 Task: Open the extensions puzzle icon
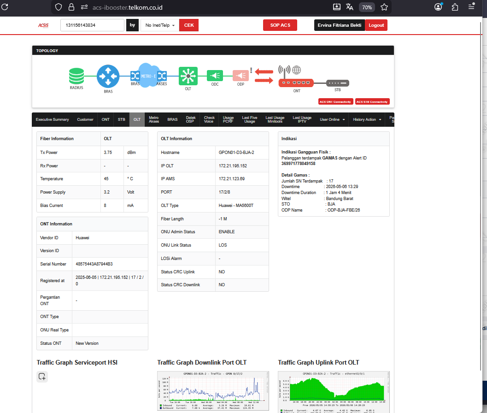point(455,7)
